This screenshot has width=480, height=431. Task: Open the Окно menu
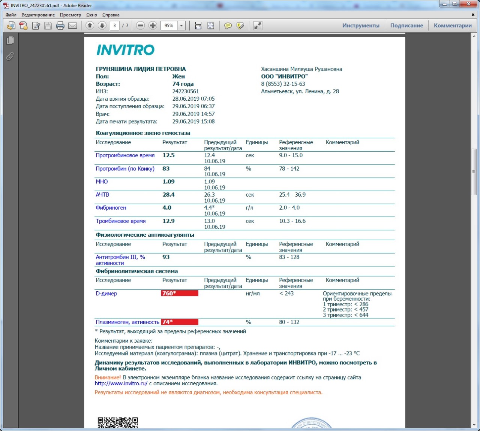pos(91,15)
